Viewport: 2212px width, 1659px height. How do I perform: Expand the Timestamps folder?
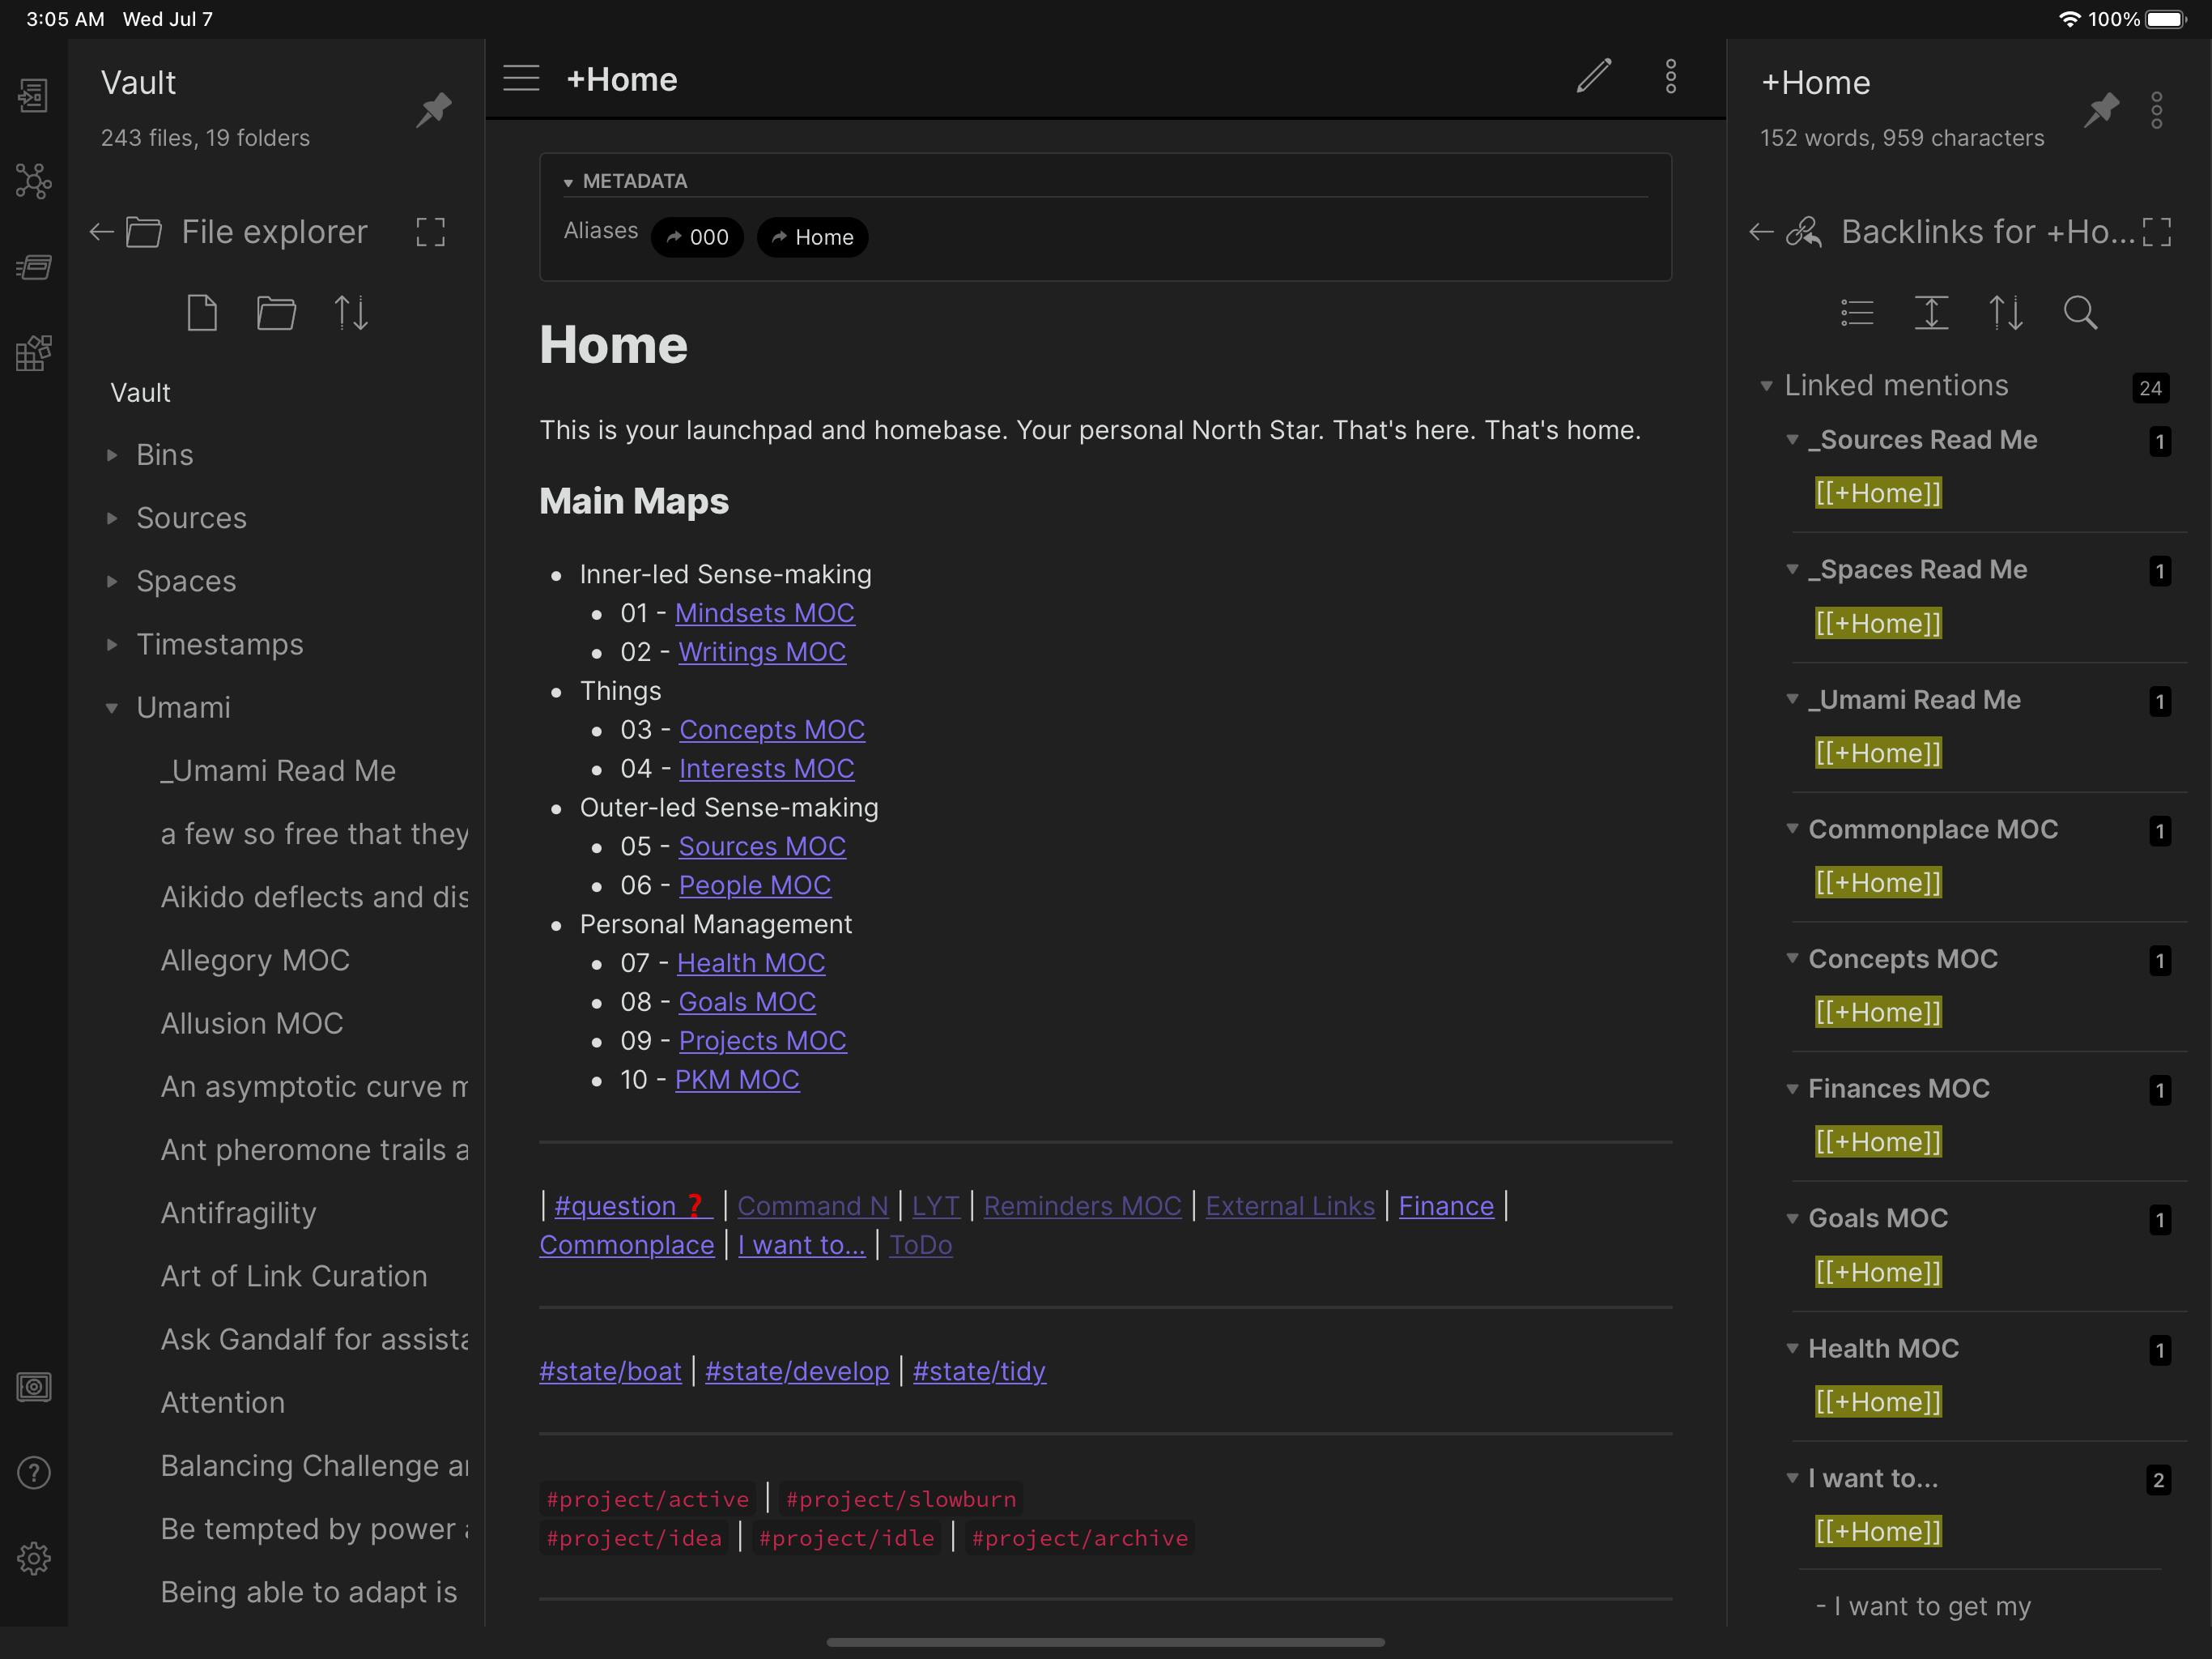(x=112, y=644)
